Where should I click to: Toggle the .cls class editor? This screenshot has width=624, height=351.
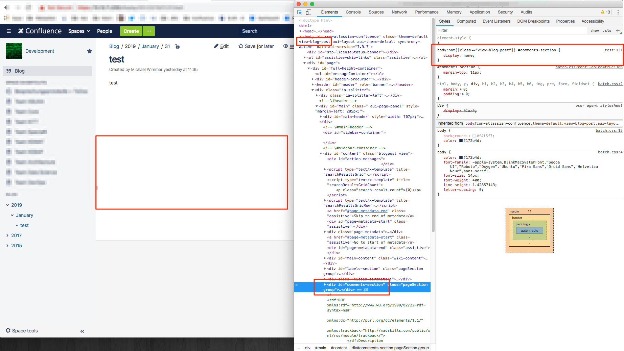click(607, 30)
